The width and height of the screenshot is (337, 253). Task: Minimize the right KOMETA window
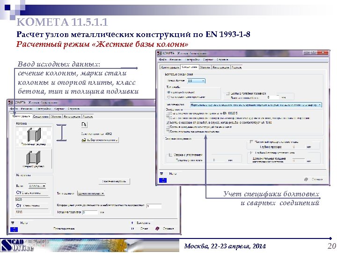coord(307,52)
